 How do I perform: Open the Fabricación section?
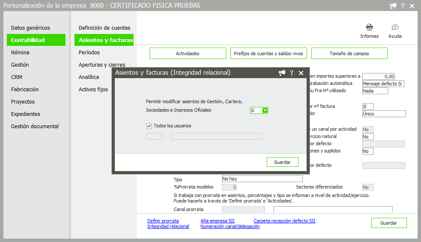coord(25,90)
